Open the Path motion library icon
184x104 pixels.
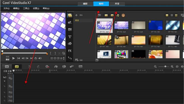(x=70, y=58)
